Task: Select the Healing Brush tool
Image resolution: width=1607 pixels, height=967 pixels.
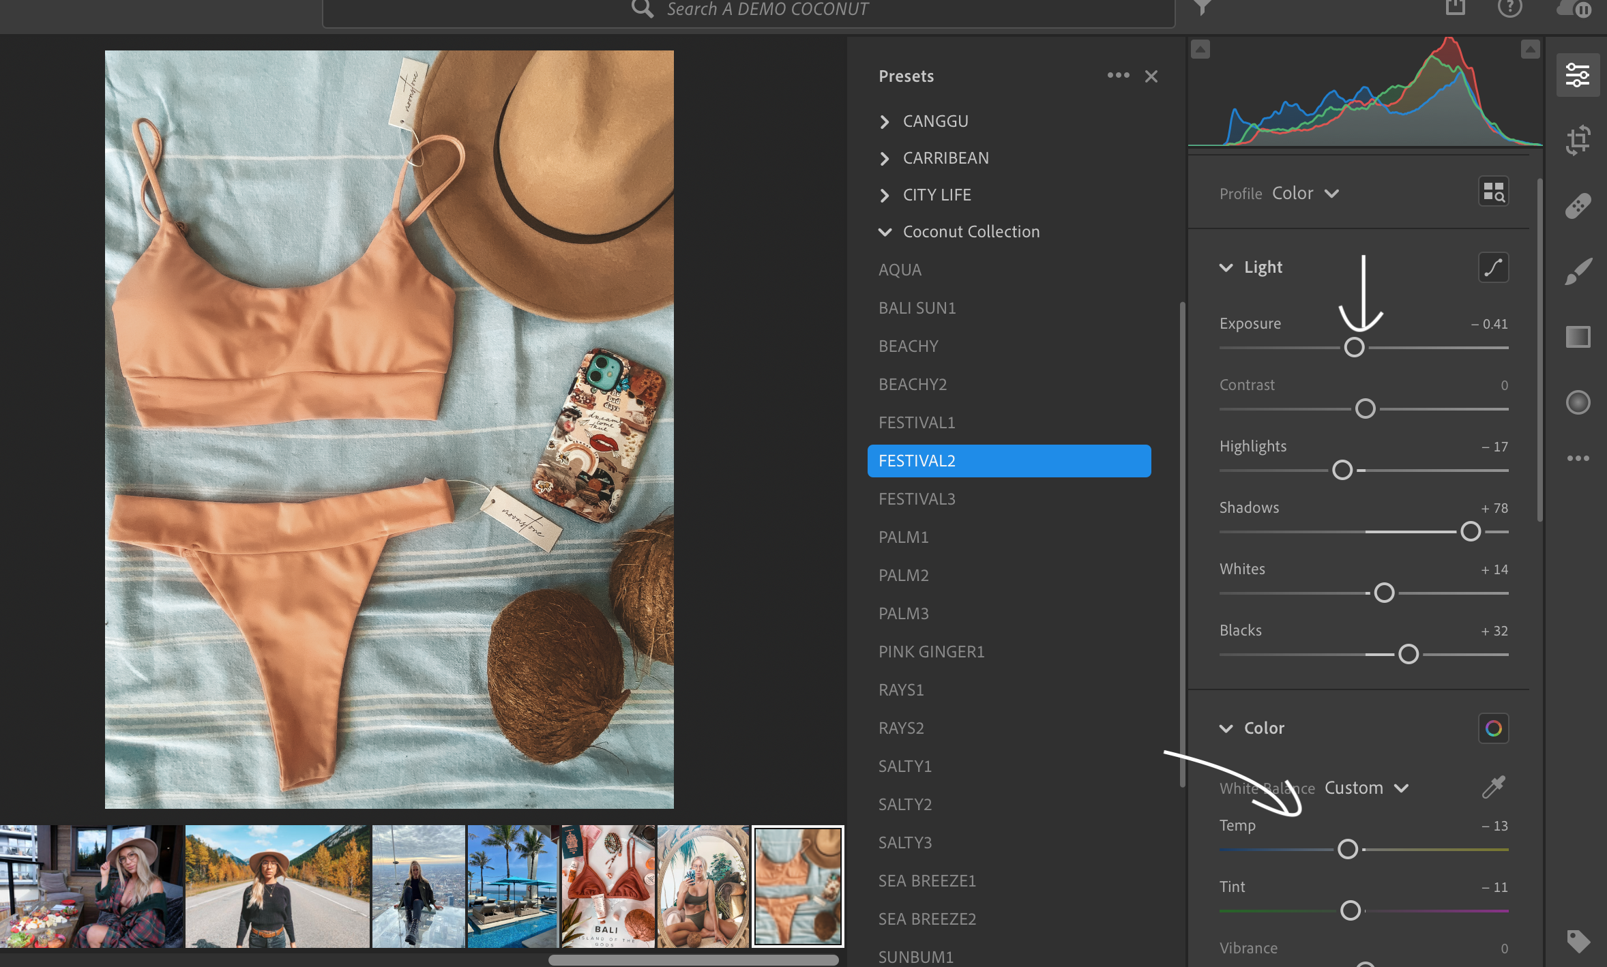Action: point(1578,205)
